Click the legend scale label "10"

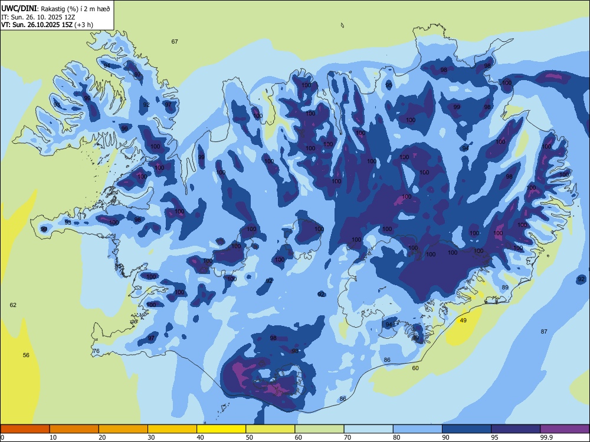click(53, 437)
